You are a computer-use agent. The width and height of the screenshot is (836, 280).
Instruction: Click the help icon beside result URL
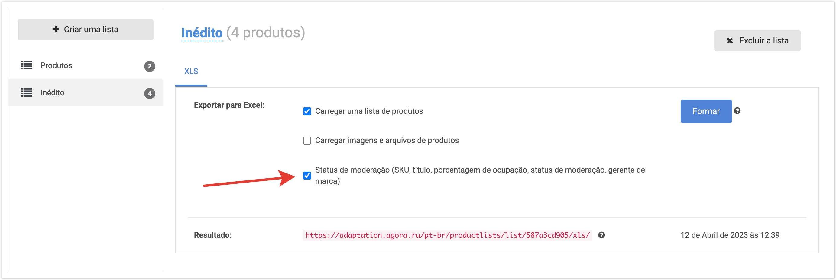tap(601, 235)
